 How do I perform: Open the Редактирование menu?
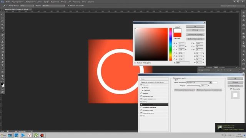click(18, 2)
